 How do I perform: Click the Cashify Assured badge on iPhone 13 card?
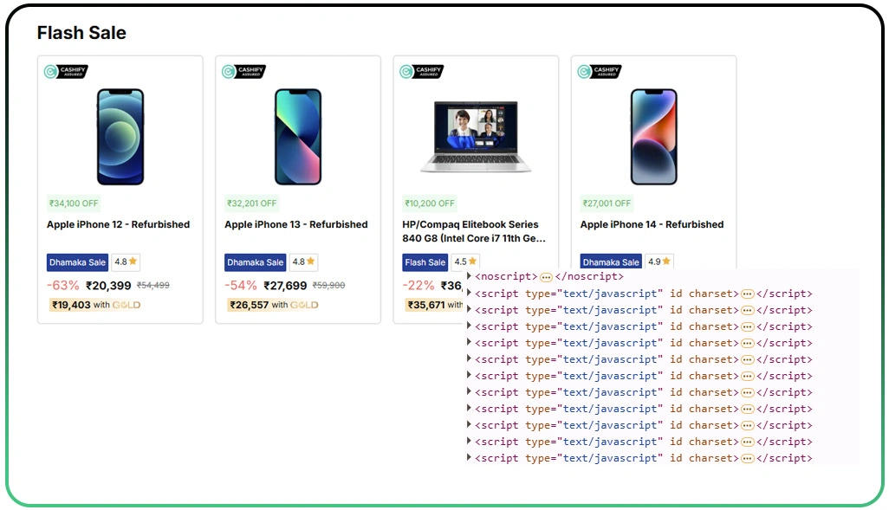click(243, 72)
